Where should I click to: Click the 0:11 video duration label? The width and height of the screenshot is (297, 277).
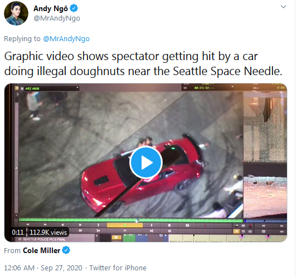pos(18,233)
